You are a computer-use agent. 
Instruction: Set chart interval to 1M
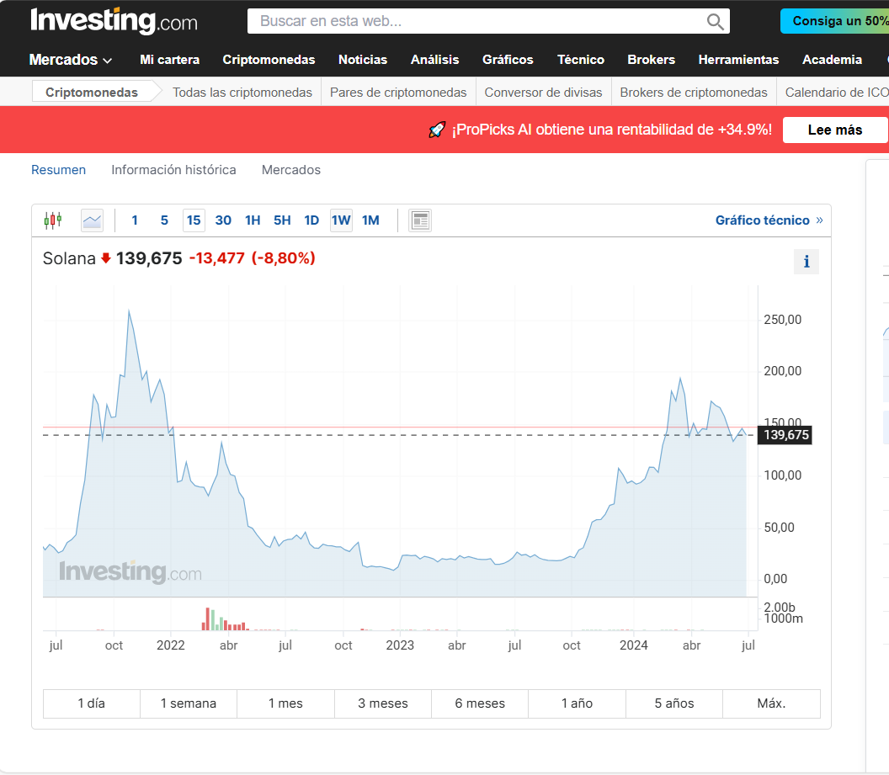(x=370, y=220)
